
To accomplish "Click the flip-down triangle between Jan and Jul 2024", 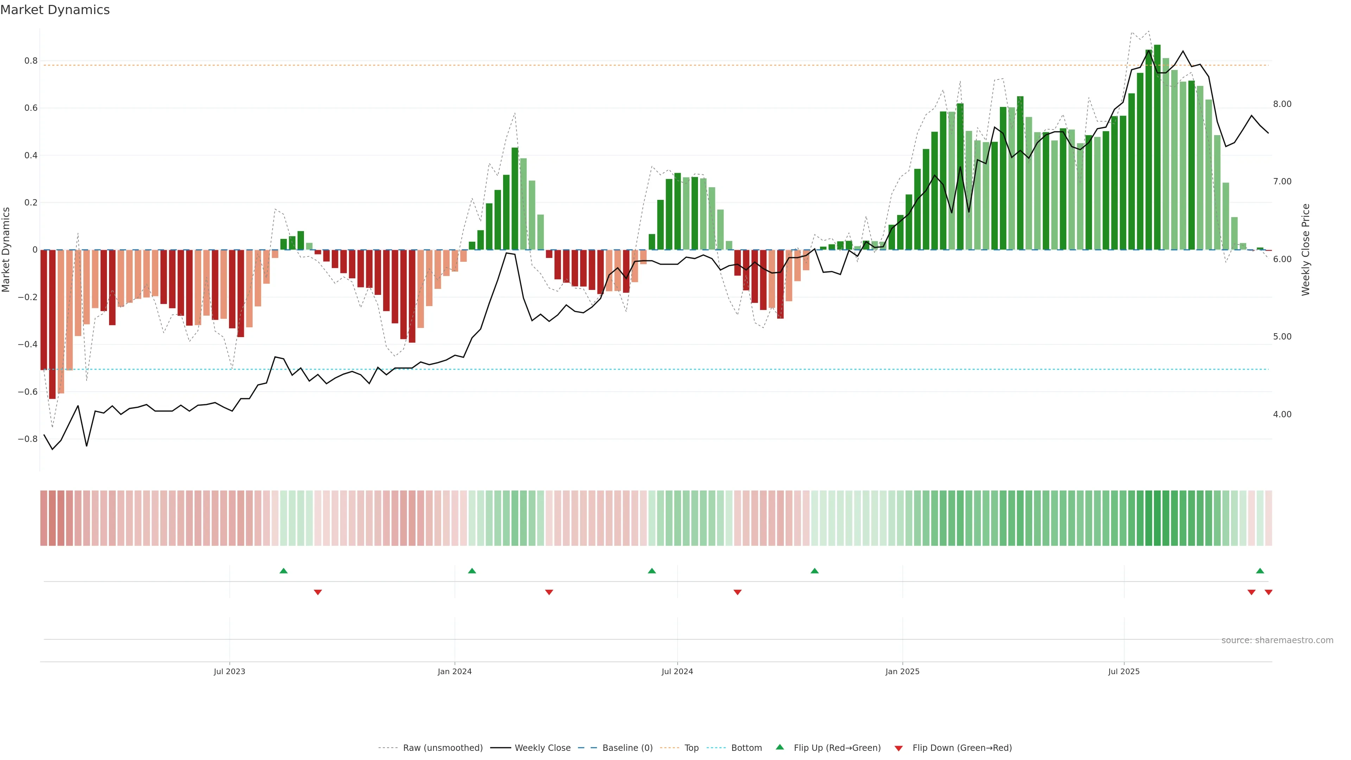I will tap(549, 592).
